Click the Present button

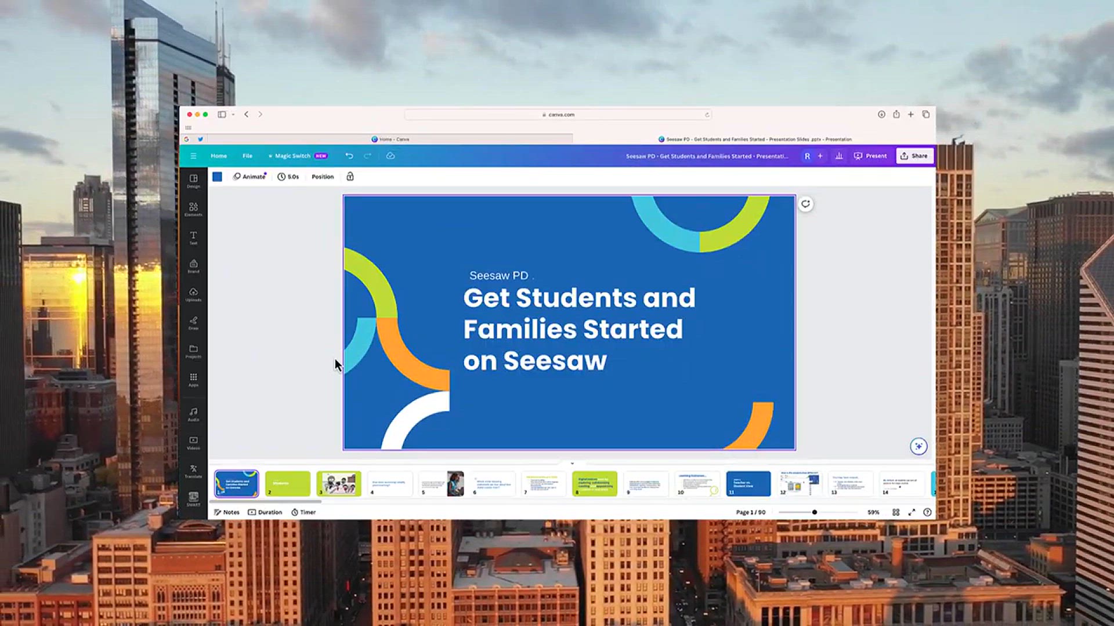pyautogui.click(x=870, y=156)
